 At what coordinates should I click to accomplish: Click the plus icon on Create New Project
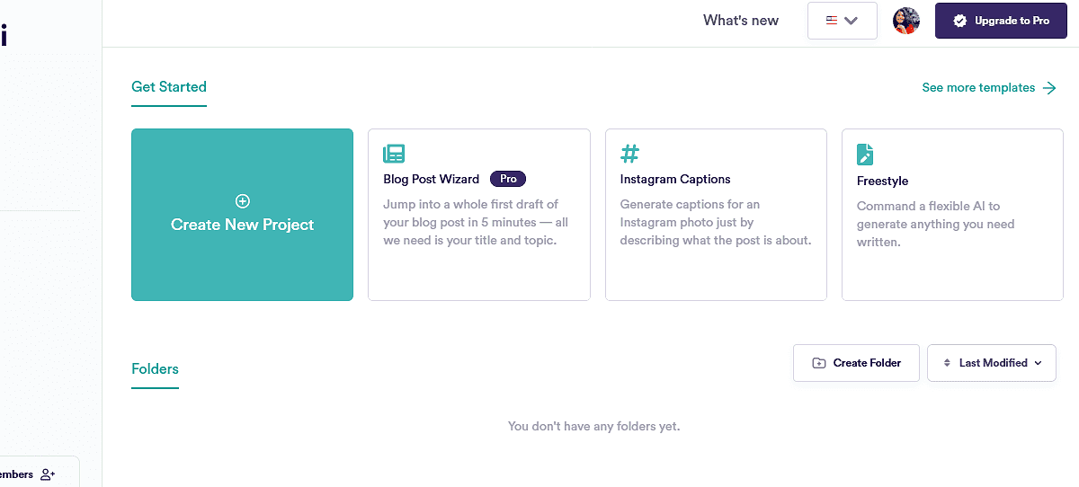point(243,201)
